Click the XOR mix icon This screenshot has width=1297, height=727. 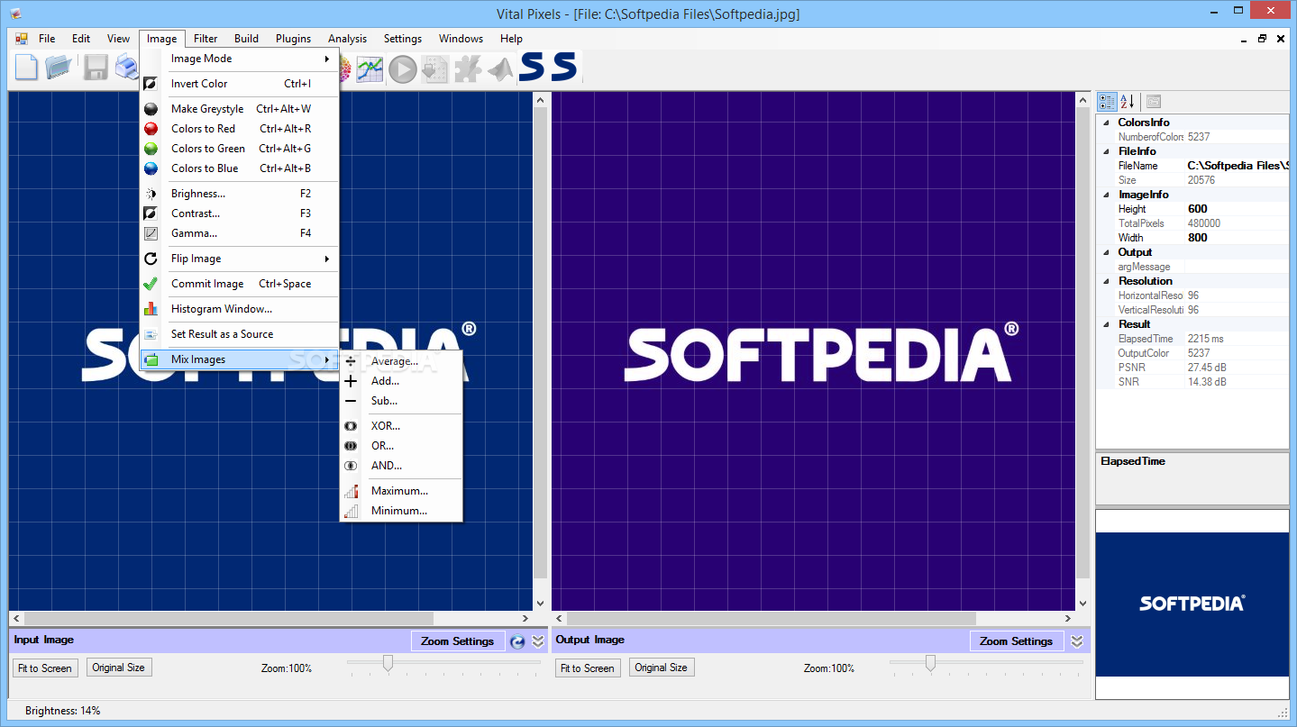(x=352, y=426)
